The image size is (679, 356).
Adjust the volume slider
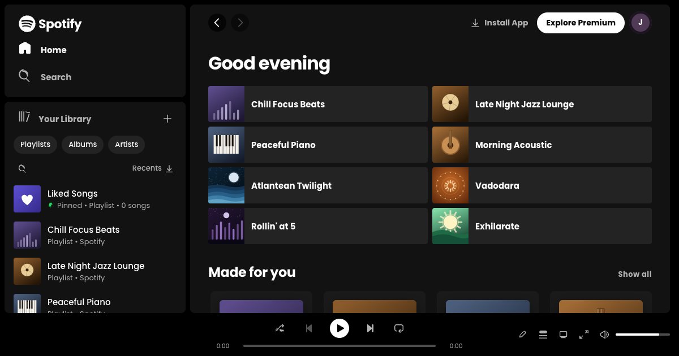pyautogui.click(x=643, y=335)
